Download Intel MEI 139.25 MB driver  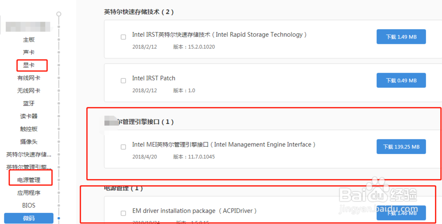pyautogui.click(x=401, y=147)
